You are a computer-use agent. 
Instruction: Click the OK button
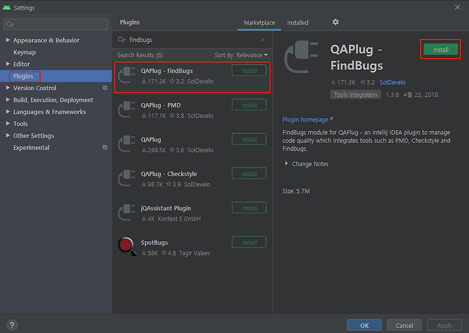(x=364, y=326)
